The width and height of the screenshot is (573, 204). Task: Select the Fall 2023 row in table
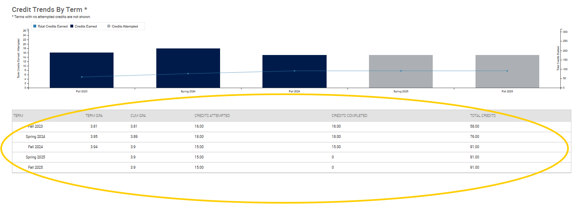click(x=35, y=126)
